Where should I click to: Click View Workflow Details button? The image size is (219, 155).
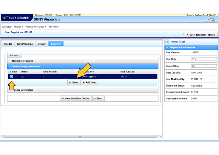[76, 98]
